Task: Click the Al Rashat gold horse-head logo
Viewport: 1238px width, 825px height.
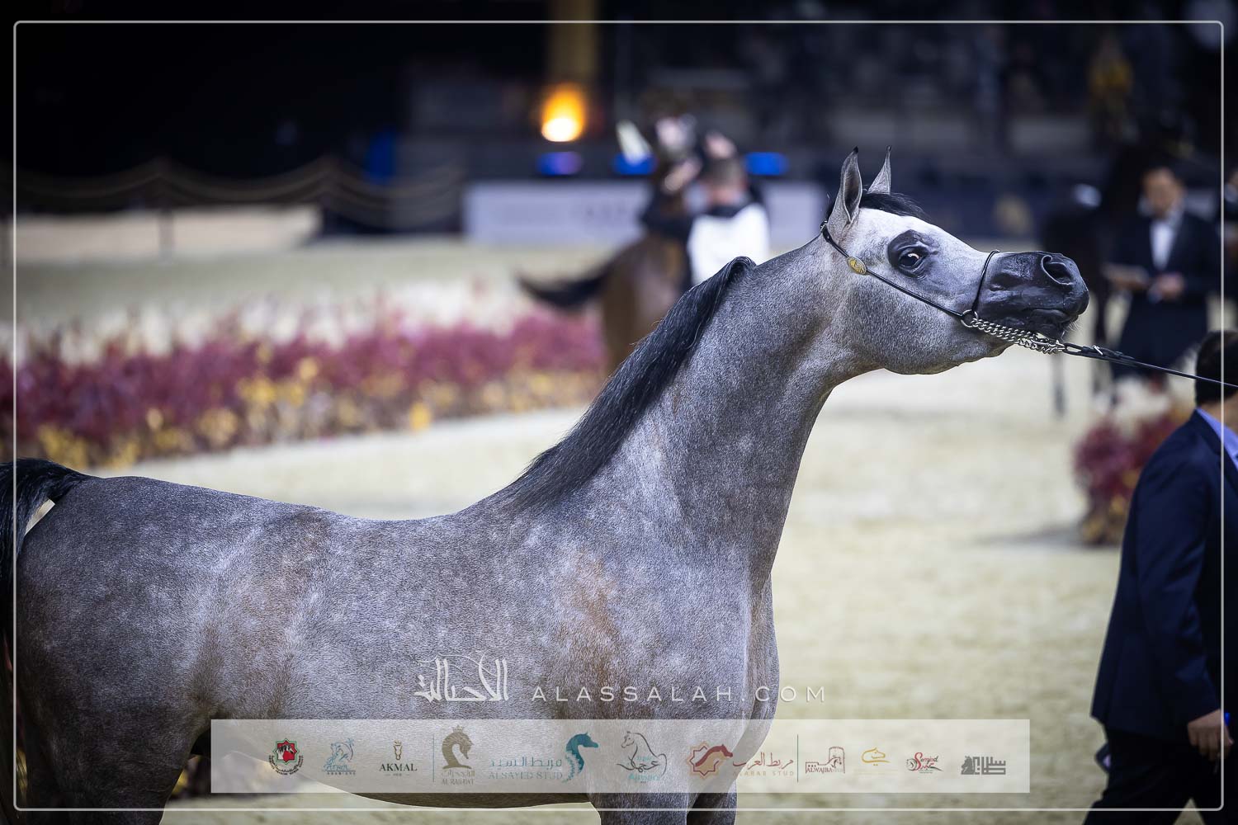Action: point(457,755)
